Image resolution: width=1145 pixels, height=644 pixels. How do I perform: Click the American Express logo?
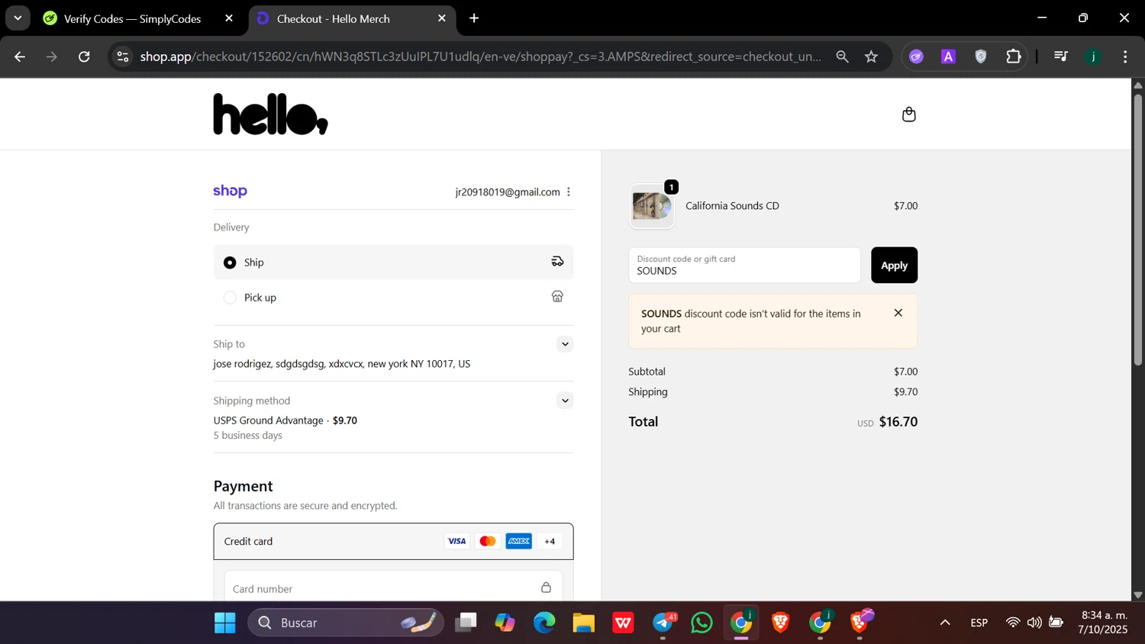pos(519,542)
